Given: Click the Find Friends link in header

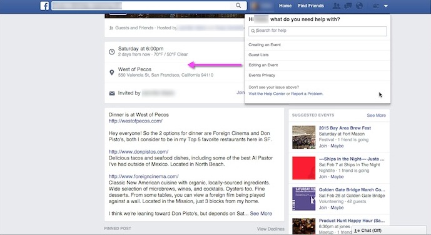Looking at the screenshot, I should click(x=311, y=6).
